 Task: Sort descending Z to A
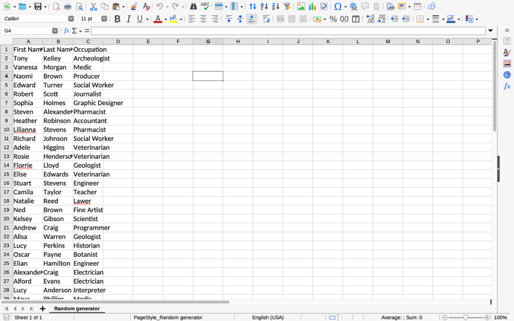click(x=276, y=6)
